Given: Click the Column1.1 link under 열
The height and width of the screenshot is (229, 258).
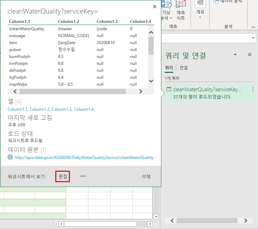Looking at the screenshot, I should pos(18,109).
